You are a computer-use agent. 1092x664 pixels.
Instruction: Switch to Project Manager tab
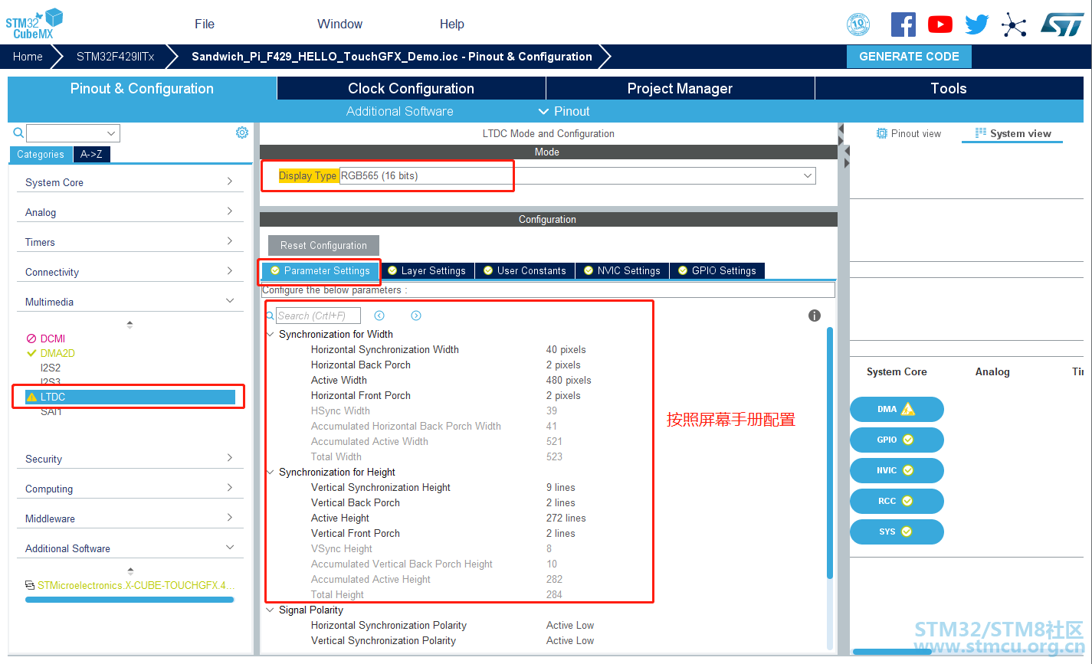pyautogui.click(x=680, y=88)
